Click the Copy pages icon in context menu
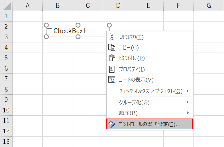The image size is (224, 147). (x=112, y=47)
